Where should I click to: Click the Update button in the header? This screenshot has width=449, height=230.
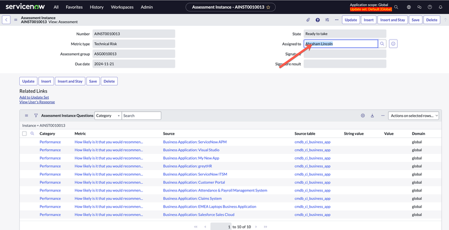point(351,20)
